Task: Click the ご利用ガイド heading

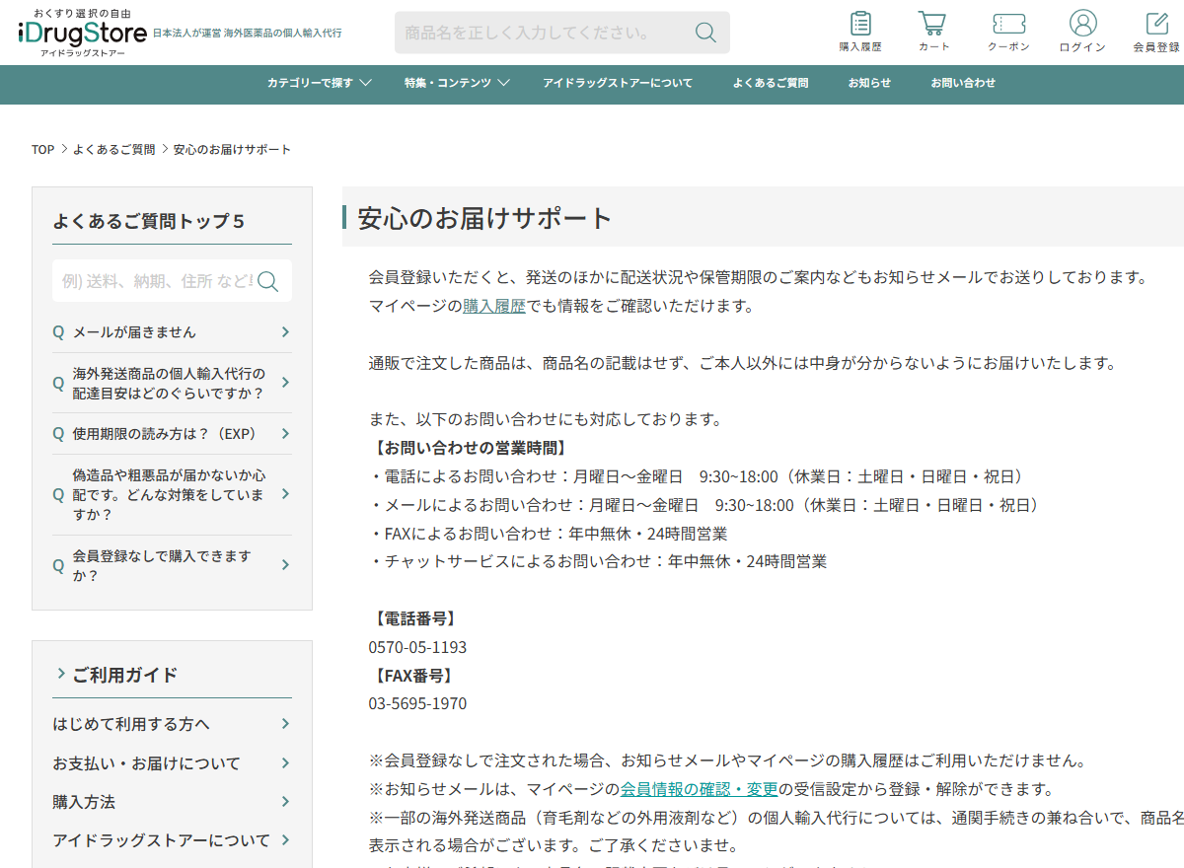Action: coord(124,675)
